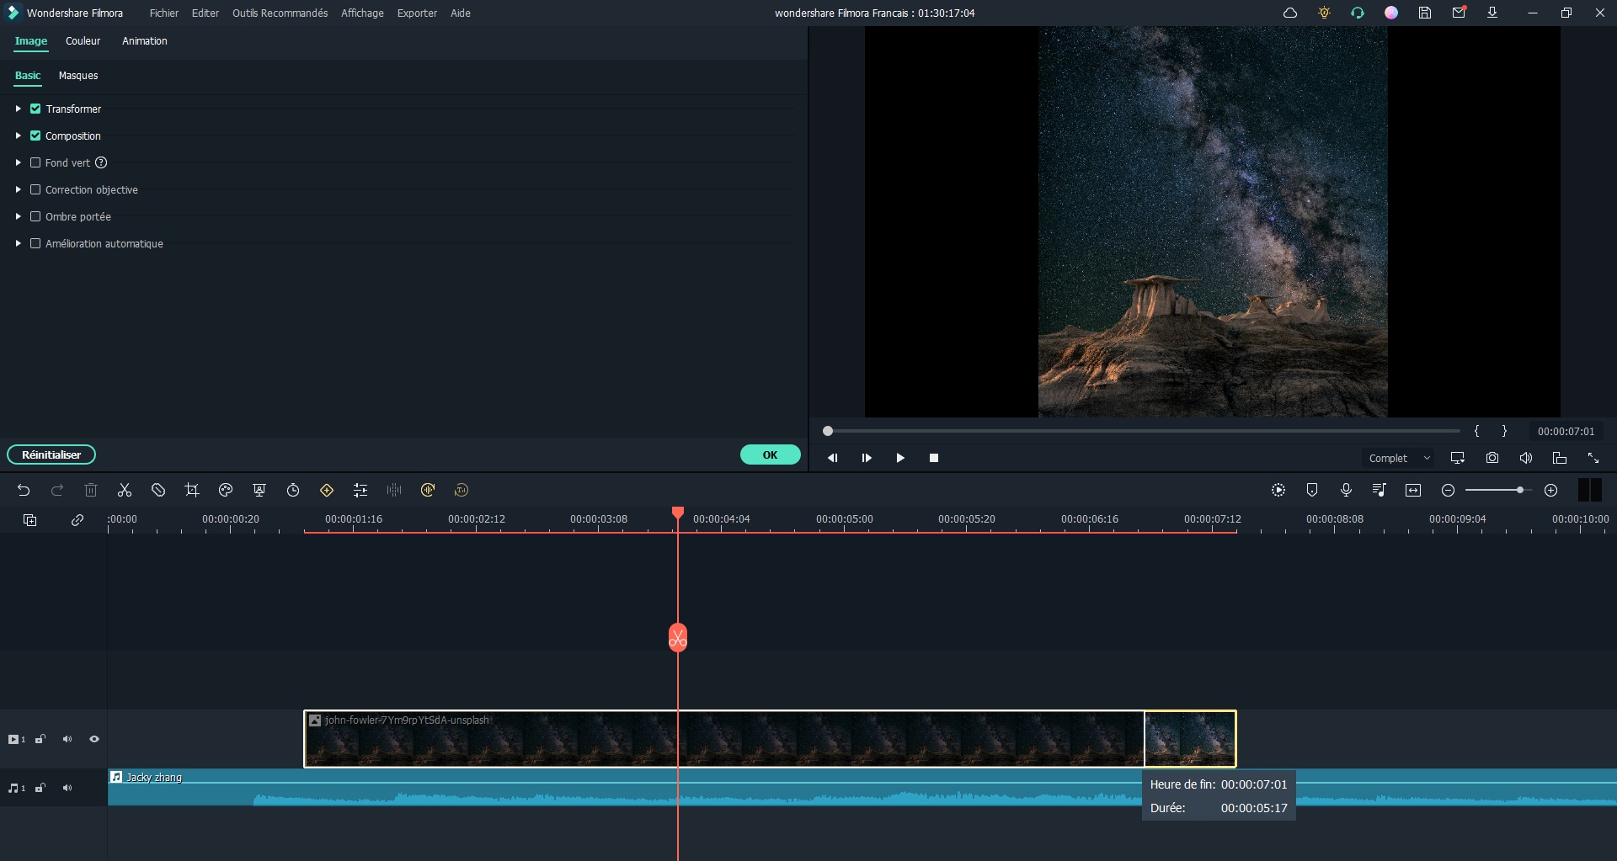Click the preview volume speaker icon
This screenshot has height=861, width=1617.
(x=1526, y=458)
